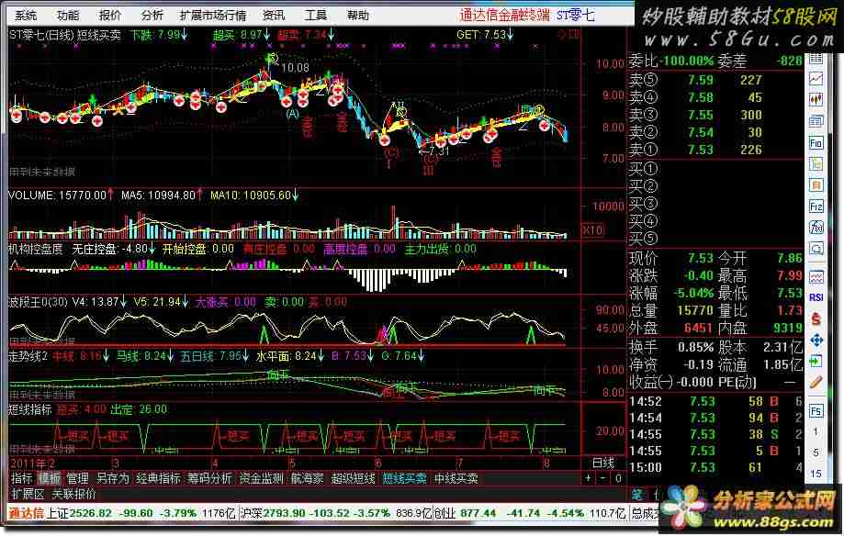Open the 报价 menu
Image resolution: width=844 pixels, height=536 pixels.
coord(110,15)
